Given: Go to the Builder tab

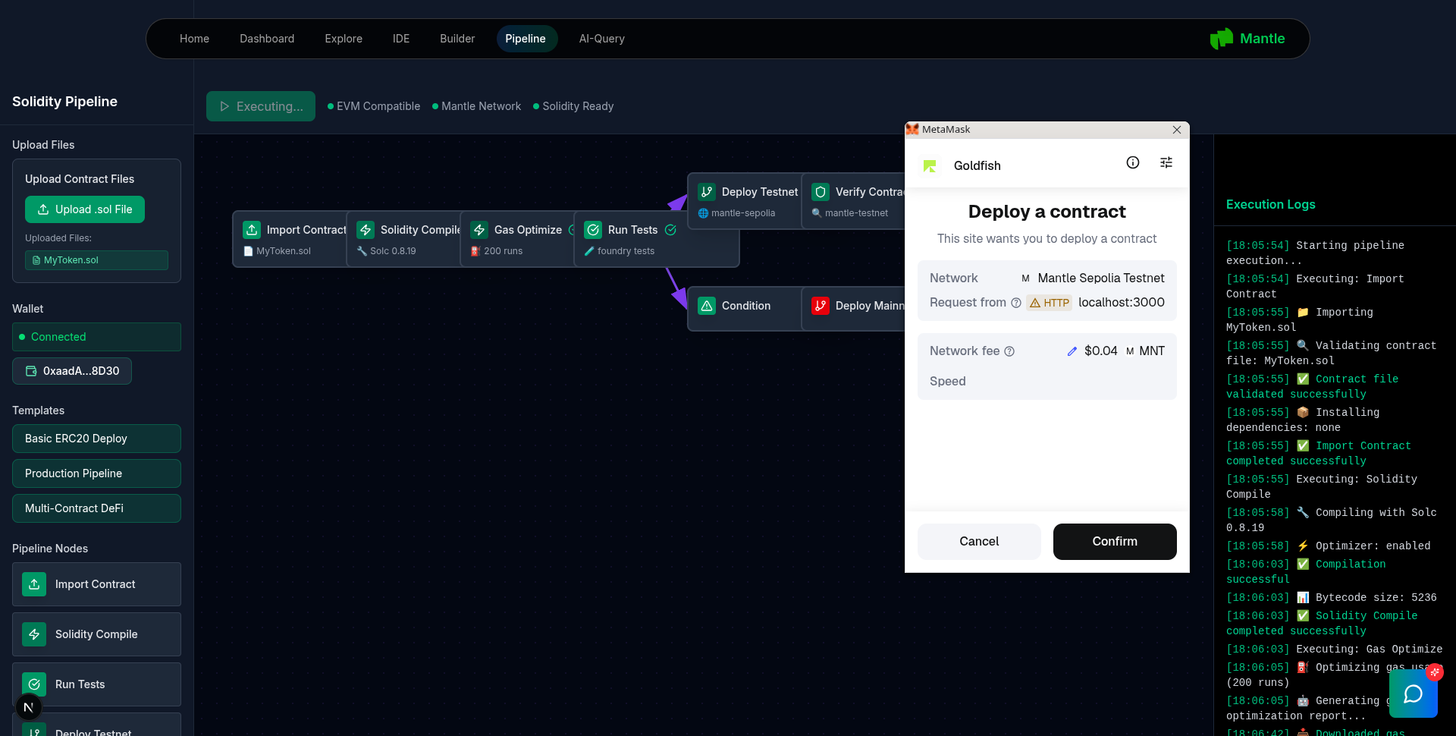Looking at the screenshot, I should point(457,39).
